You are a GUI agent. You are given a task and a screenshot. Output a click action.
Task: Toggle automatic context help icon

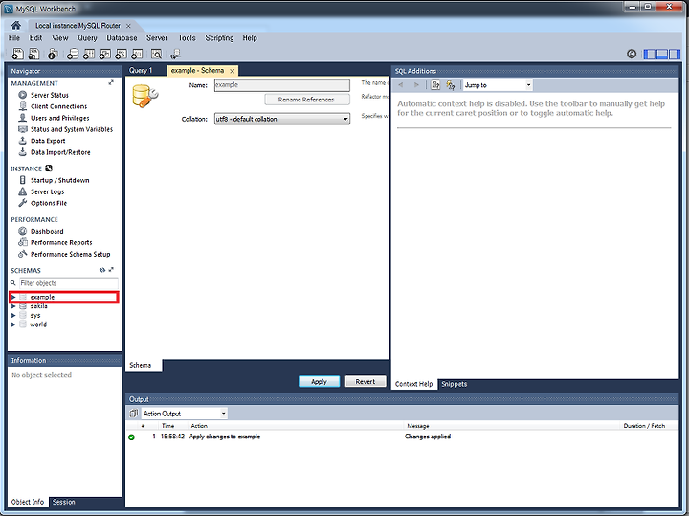click(x=451, y=85)
